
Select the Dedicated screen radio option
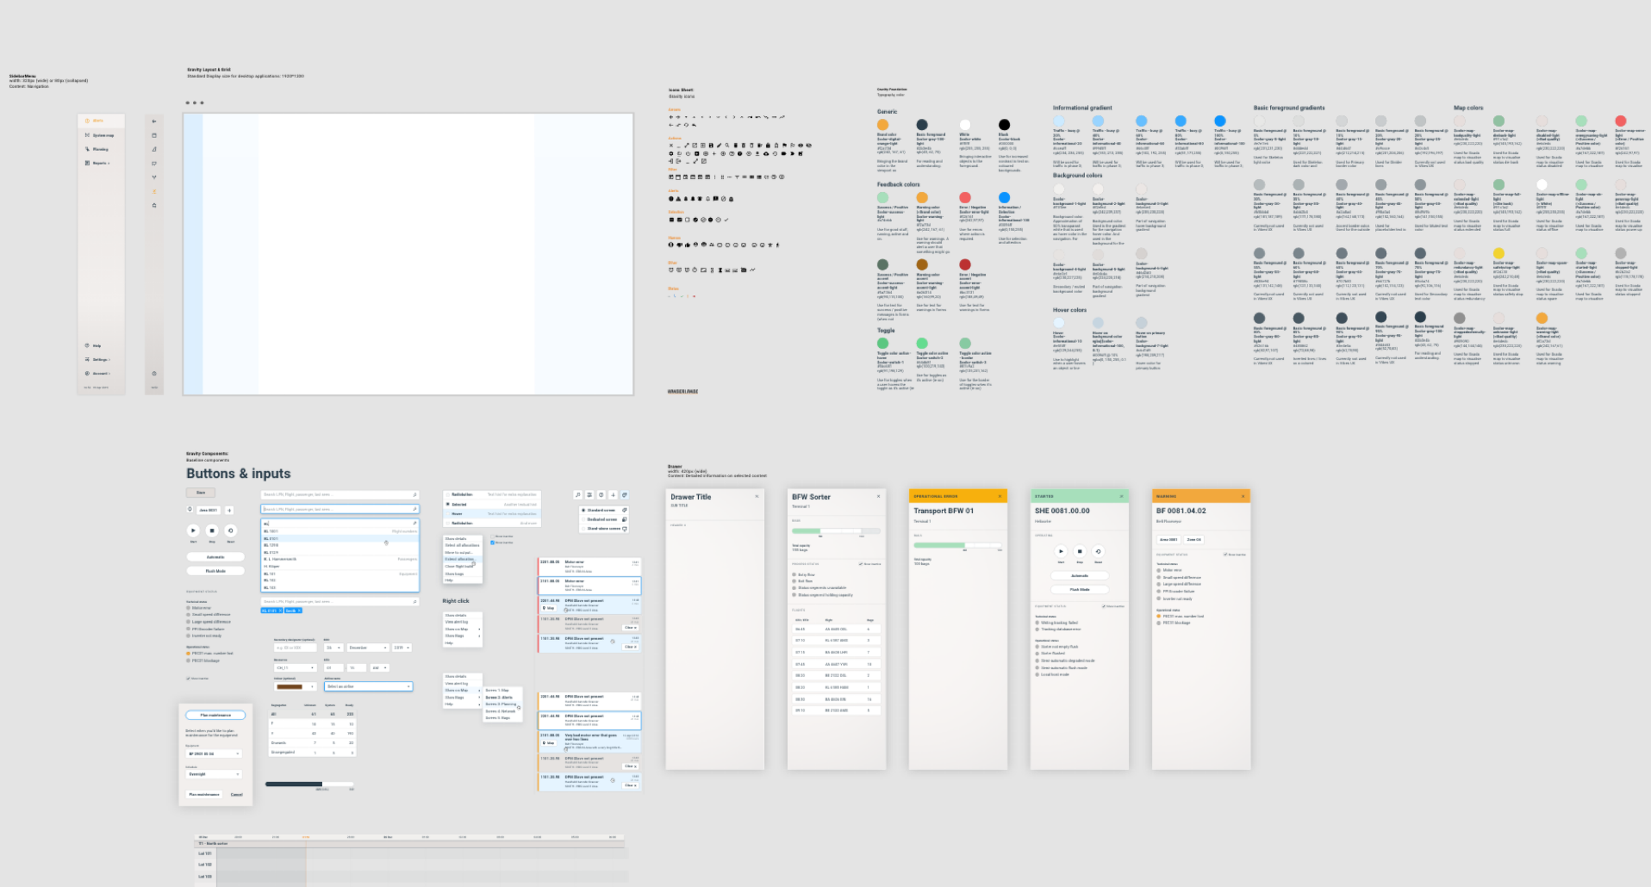[583, 519]
